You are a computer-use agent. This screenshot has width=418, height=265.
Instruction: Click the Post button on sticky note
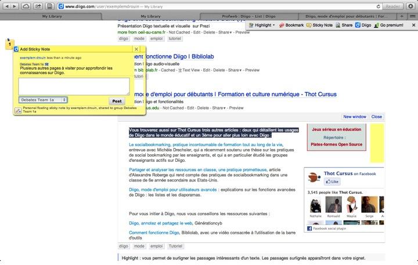click(117, 101)
